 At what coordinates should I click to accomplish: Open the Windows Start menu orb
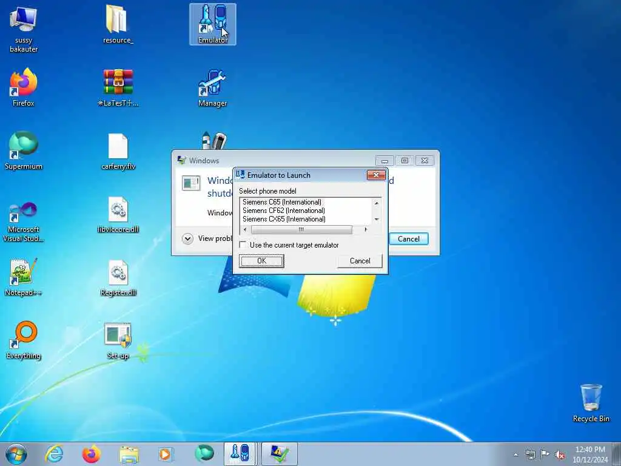click(x=16, y=454)
